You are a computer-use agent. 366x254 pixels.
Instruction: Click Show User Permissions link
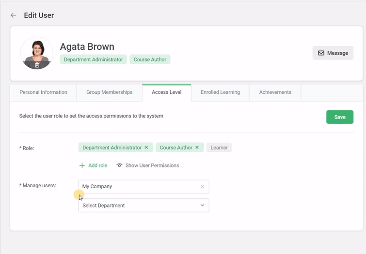pos(152,165)
